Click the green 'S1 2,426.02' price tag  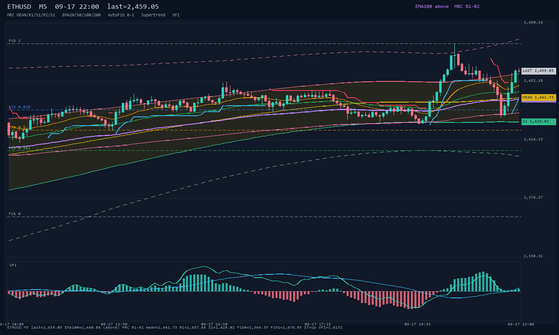tap(539, 121)
